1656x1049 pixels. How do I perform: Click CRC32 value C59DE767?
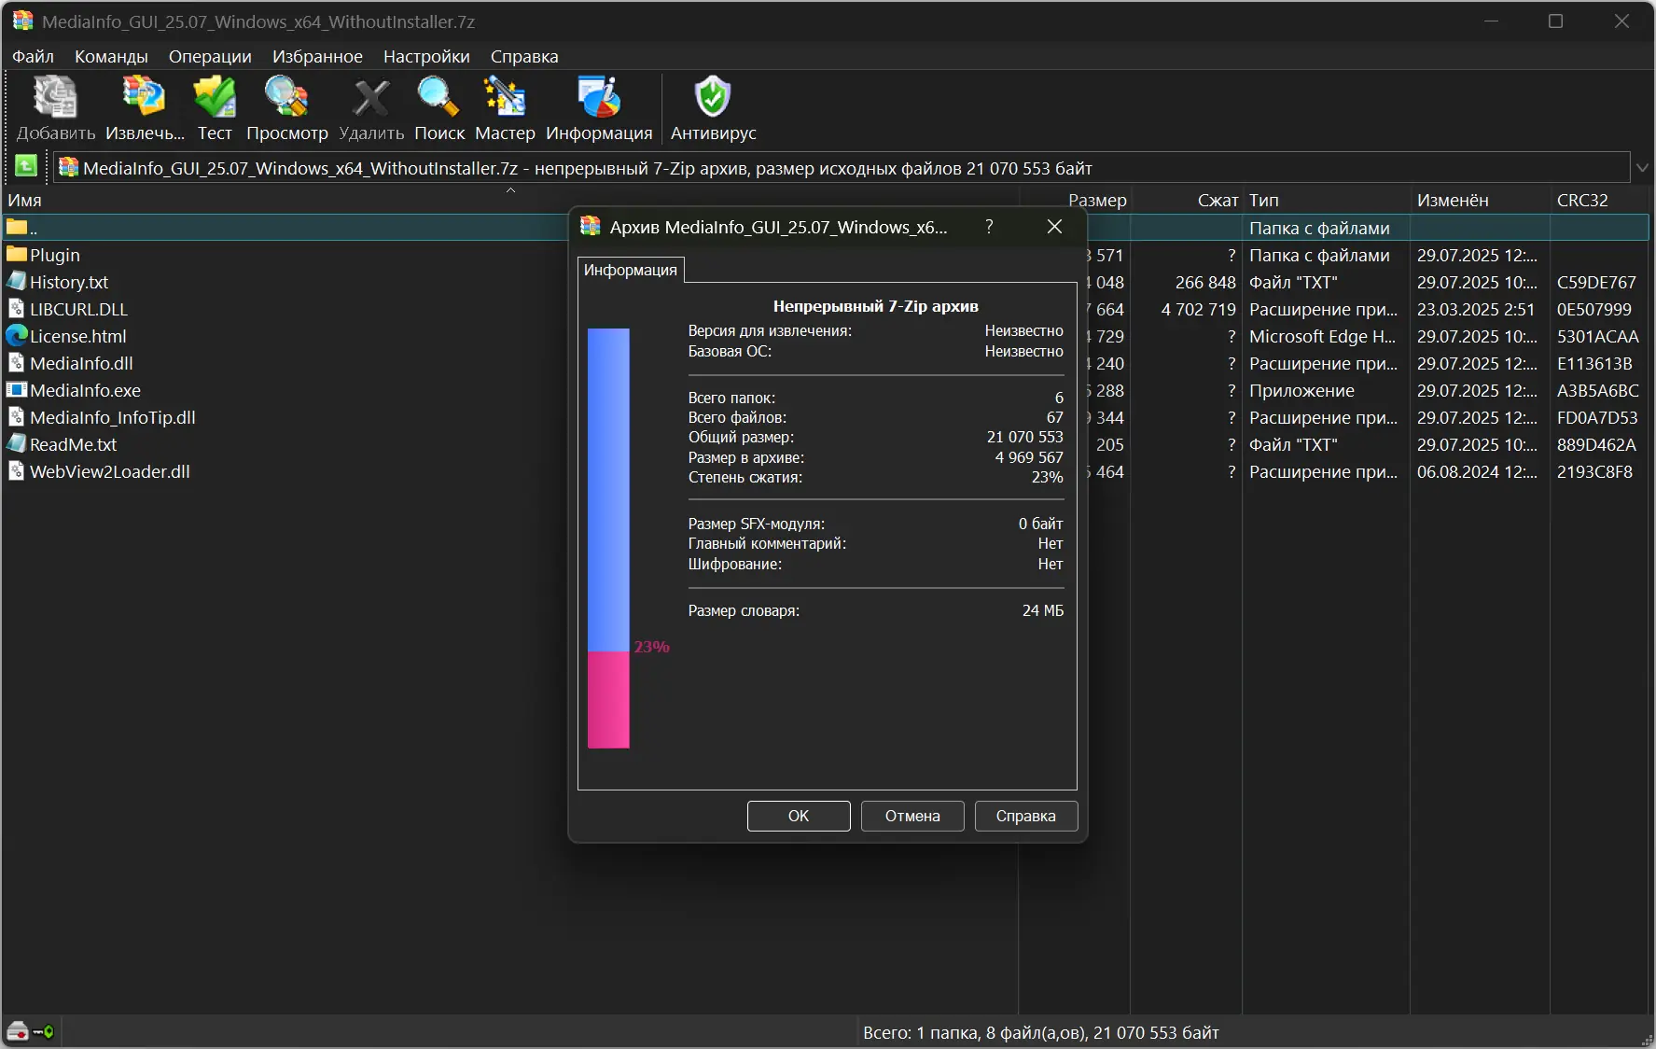1596,282
